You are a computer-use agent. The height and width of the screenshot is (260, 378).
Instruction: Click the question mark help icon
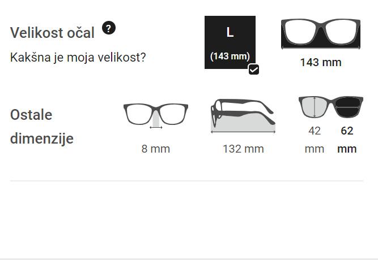coord(109,28)
